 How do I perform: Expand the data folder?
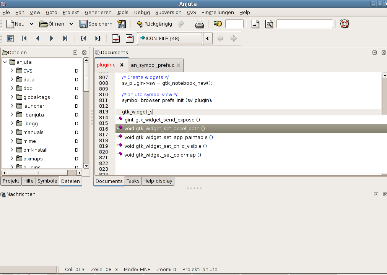(11, 79)
